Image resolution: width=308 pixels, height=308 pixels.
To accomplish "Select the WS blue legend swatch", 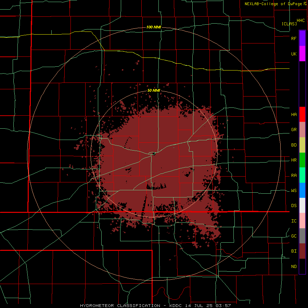I will pyautogui.click(x=302, y=190).
